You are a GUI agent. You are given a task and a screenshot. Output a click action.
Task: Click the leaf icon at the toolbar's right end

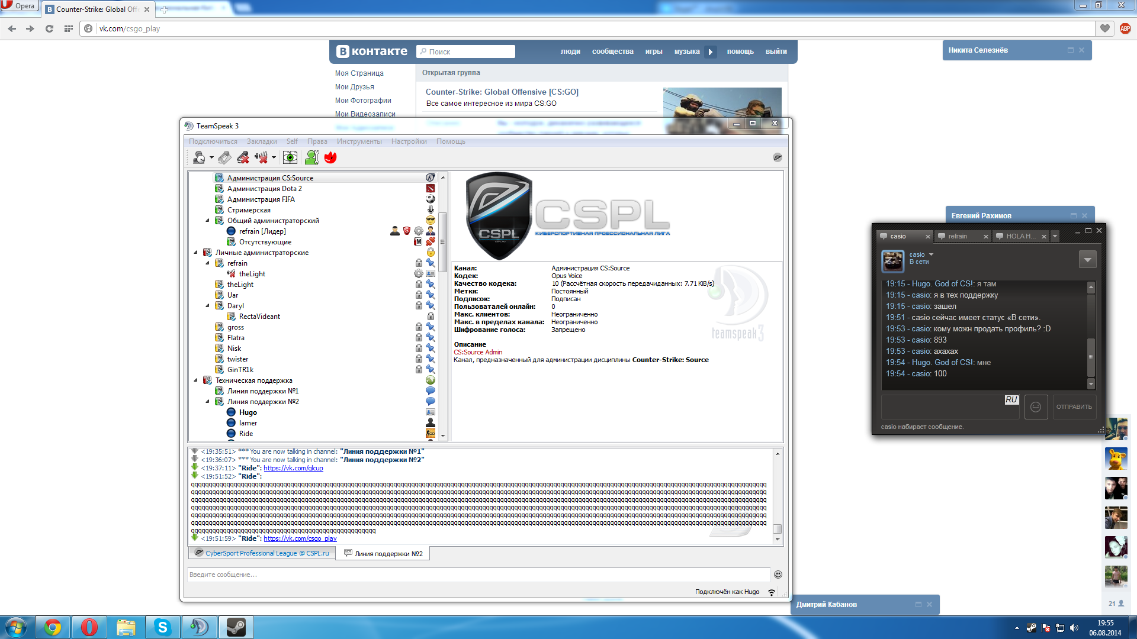778,157
